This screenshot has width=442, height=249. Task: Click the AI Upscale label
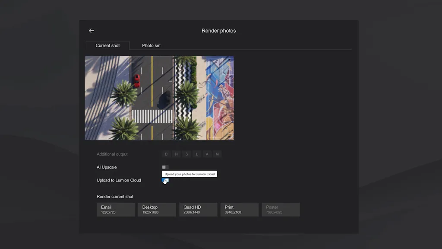tap(107, 167)
